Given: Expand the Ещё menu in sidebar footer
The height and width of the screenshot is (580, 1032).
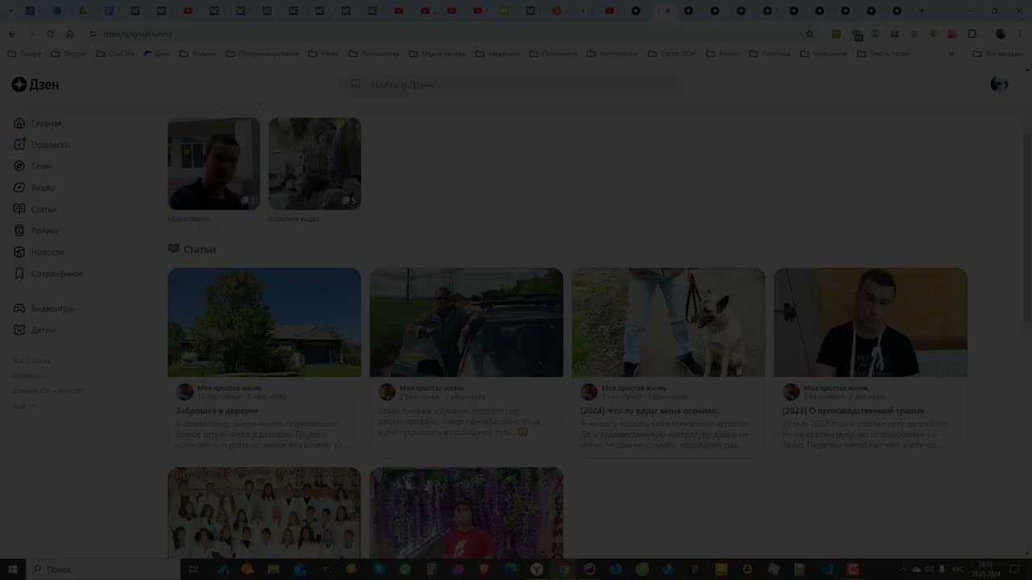Looking at the screenshot, I should point(23,405).
